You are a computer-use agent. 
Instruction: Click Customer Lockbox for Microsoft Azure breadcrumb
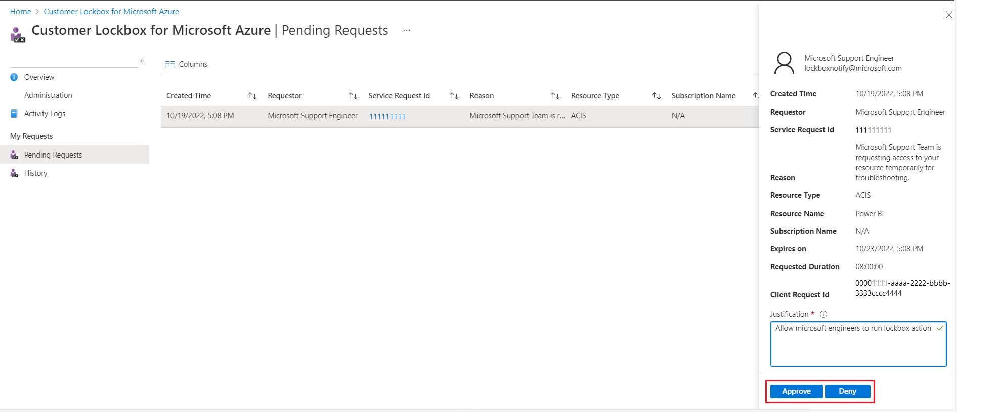coord(111,11)
